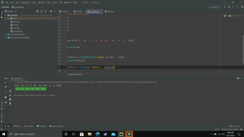The image size is (244, 137).
Task: Click line 27 SubTen code line
Action: click(91, 67)
